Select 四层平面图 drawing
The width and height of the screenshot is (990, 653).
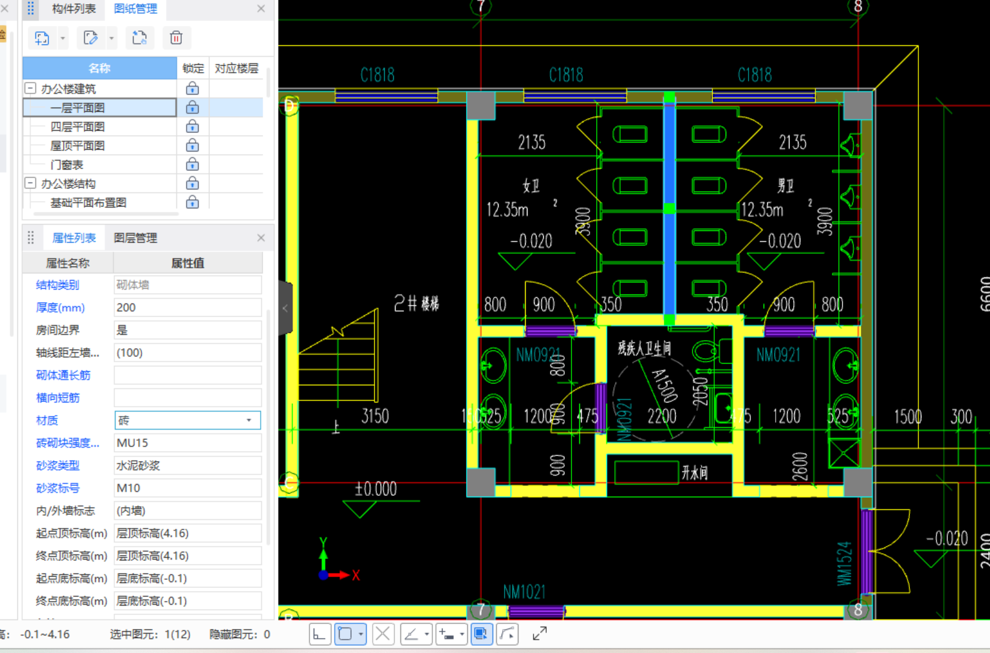coord(77,126)
